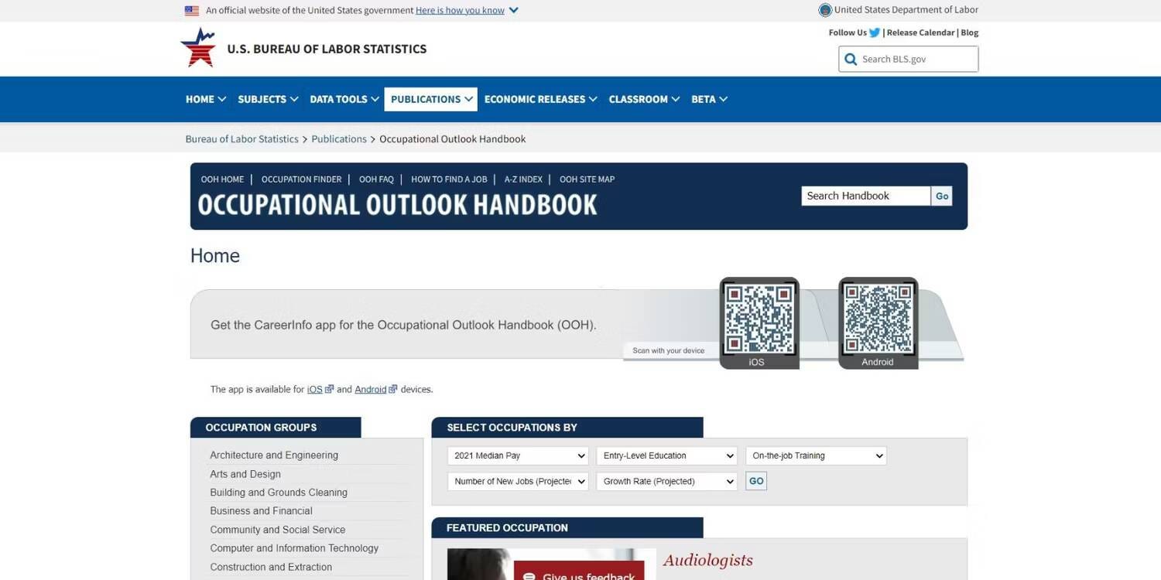Open the Twitter bird icon link
Screen dimensions: 1161x580
pos(875,32)
